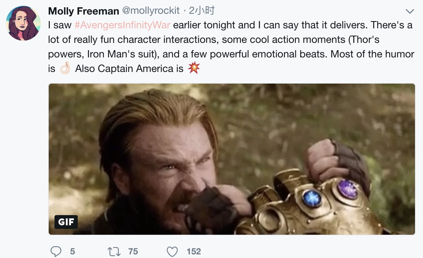Click the retweet count of 75
This screenshot has height=258, width=423.
[x=133, y=251]
